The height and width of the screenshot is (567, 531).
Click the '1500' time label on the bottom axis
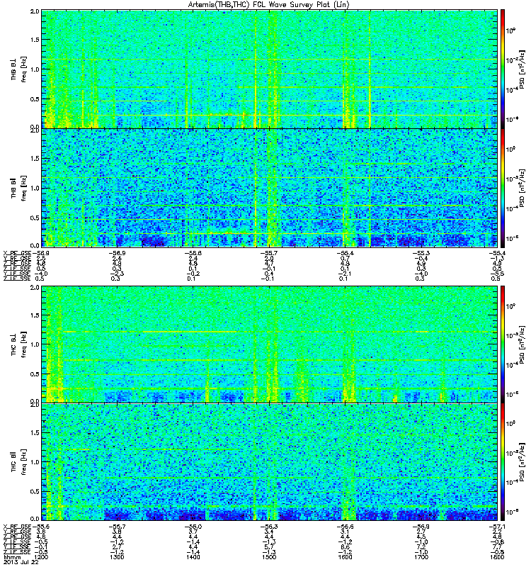coord(269,557)
